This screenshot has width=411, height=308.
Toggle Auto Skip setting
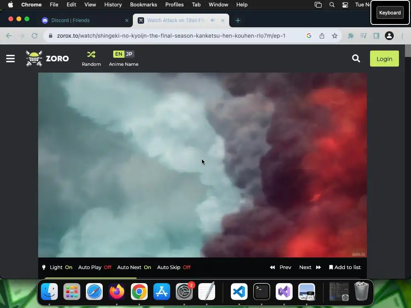(174, 267)
